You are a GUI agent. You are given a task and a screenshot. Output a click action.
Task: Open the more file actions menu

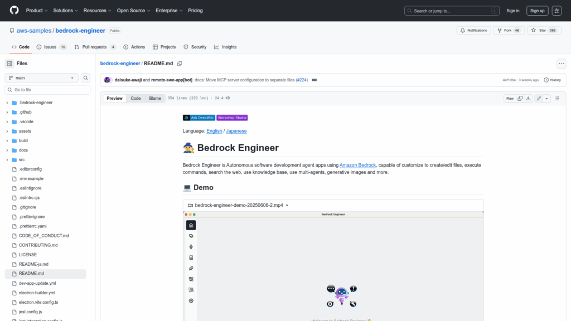pyautogui.click(x=562, y=64)
